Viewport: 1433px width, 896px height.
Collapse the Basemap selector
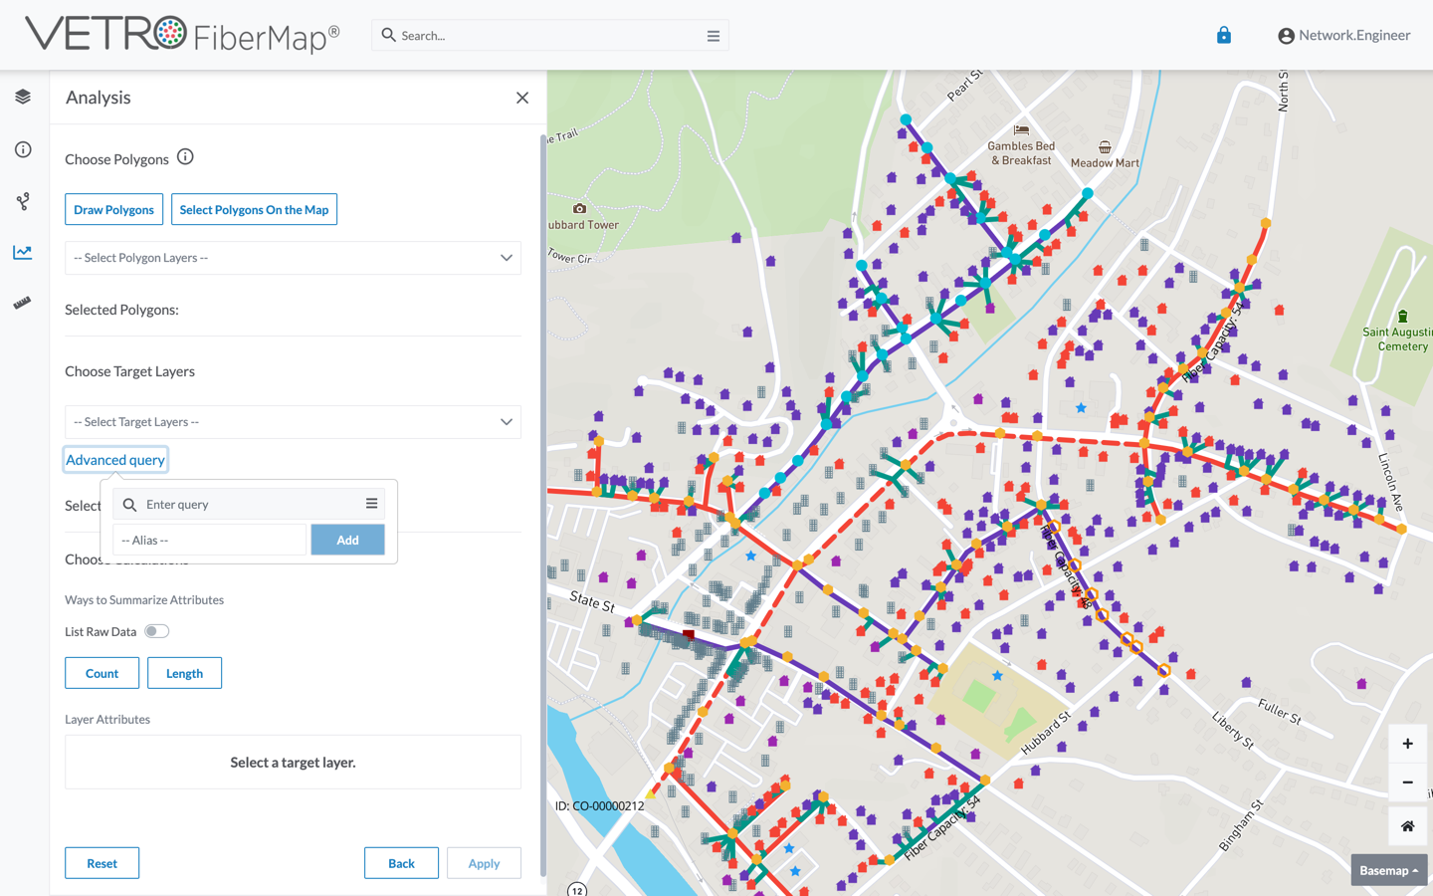1388,869
